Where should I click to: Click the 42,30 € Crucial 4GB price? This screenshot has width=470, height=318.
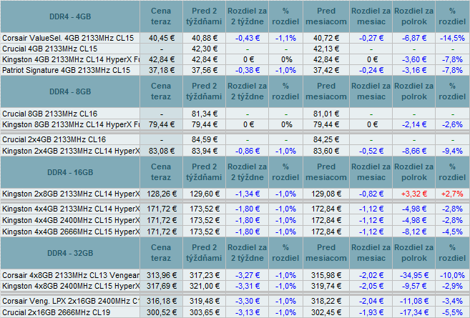click(205, 49)
